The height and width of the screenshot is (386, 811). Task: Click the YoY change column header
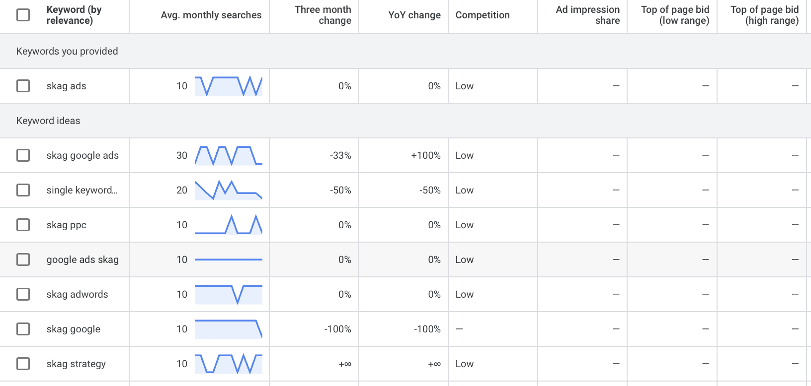click(414, 15)
